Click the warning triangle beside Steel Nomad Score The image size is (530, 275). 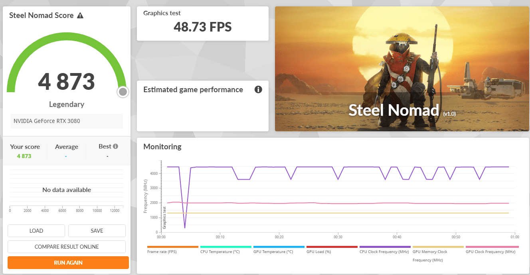[80, 16]
